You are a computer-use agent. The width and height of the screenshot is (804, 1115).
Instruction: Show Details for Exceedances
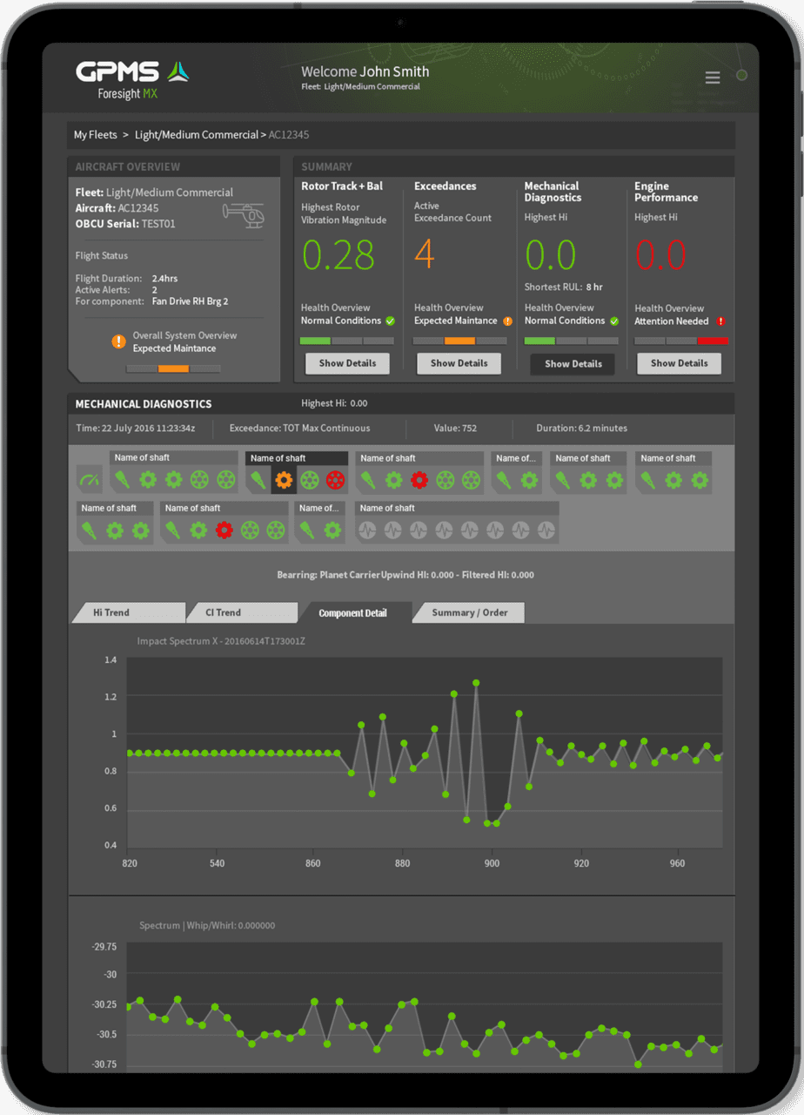click(459, 363)
